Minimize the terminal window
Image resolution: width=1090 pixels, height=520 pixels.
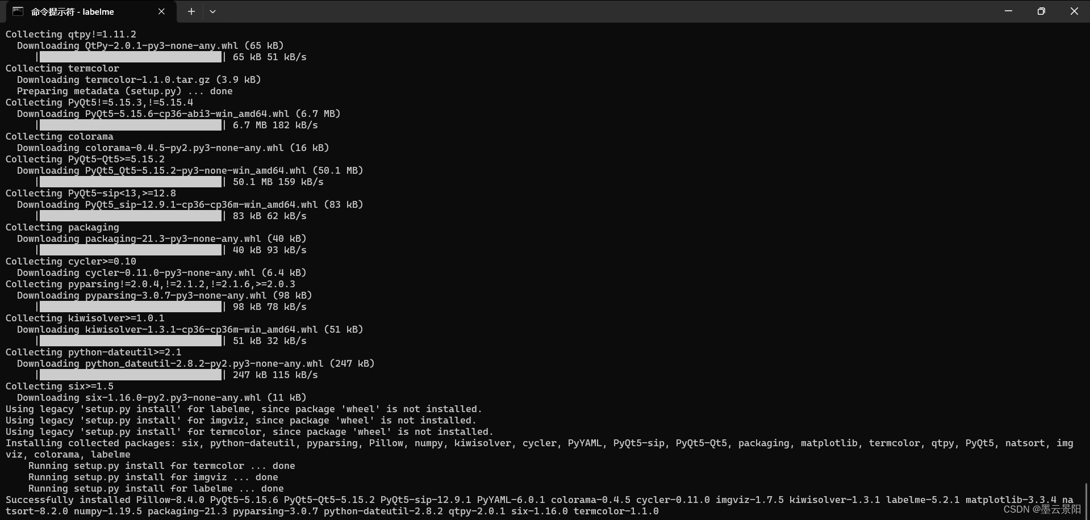[x=1008, y=11]
